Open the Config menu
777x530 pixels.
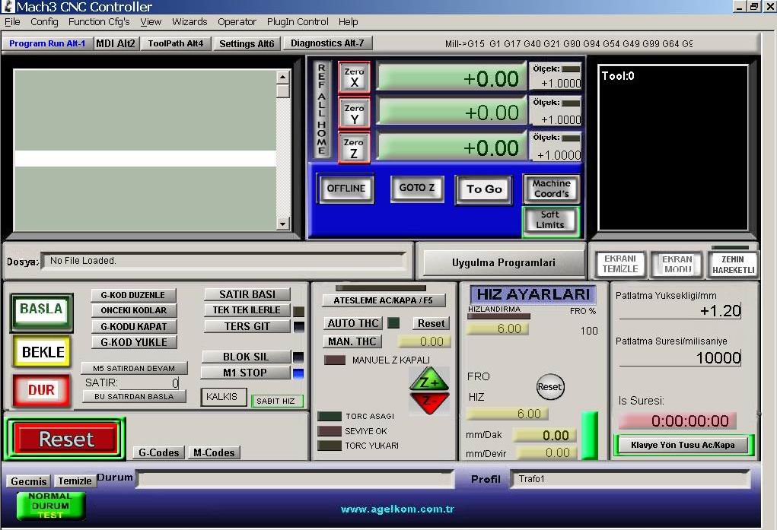coord(44,22)
